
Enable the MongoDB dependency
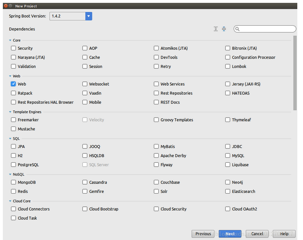click(13, 182)
